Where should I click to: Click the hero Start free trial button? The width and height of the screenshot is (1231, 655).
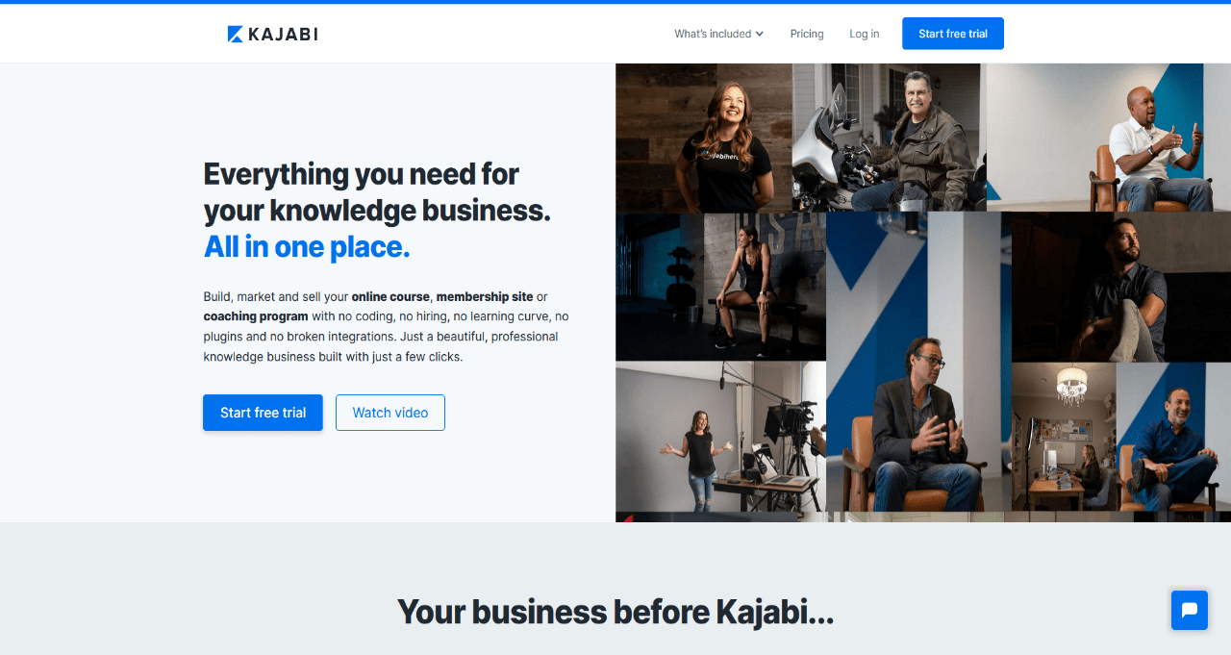pyautogui.click(x=263, y=413)
